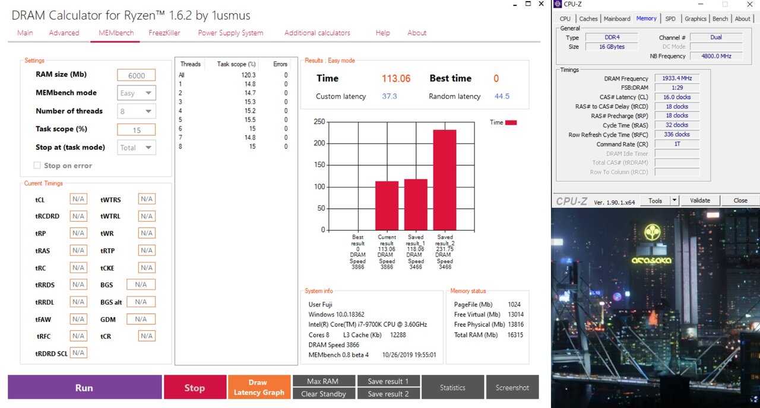
Task: Click the BGS alt field
Action: [141, 302]
